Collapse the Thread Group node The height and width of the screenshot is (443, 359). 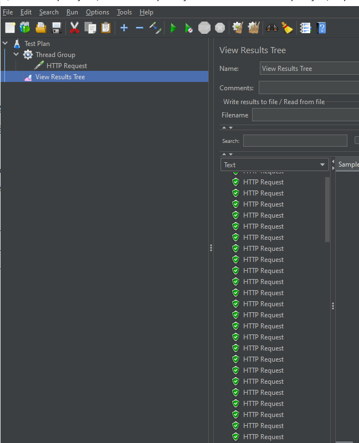[16, 54]
